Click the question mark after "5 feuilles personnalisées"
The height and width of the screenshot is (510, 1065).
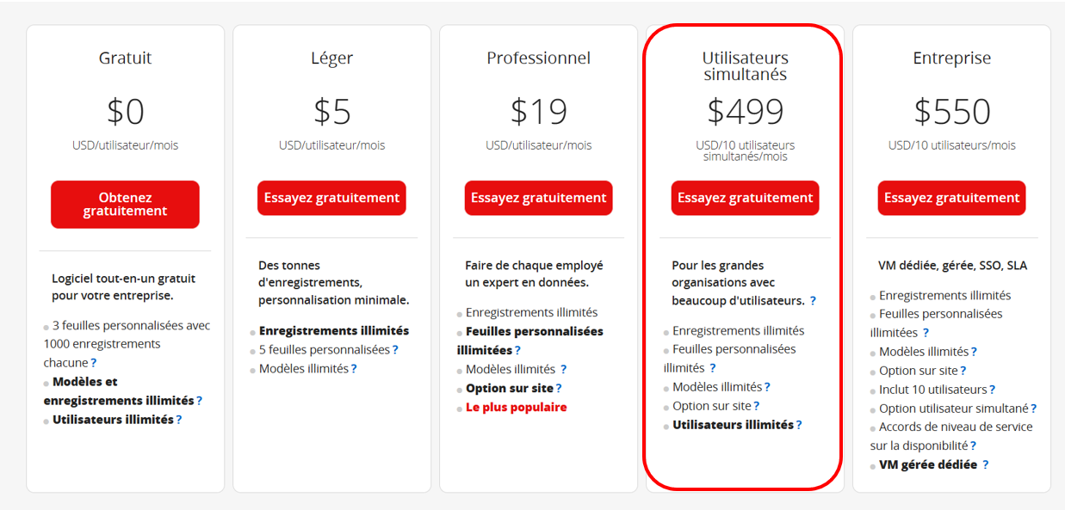[395, 350]
